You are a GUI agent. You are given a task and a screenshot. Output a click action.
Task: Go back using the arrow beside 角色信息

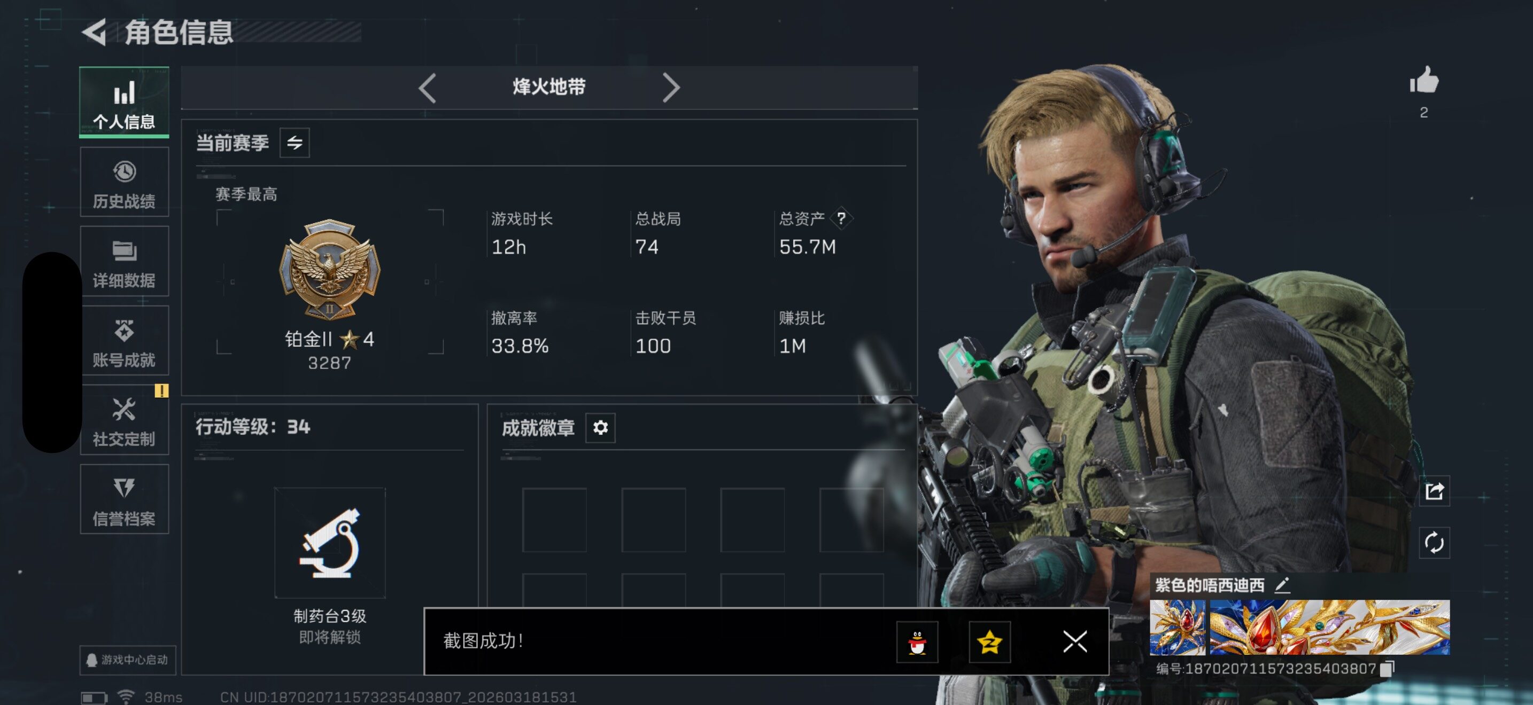pyautogui.click(x=95, y=32)
